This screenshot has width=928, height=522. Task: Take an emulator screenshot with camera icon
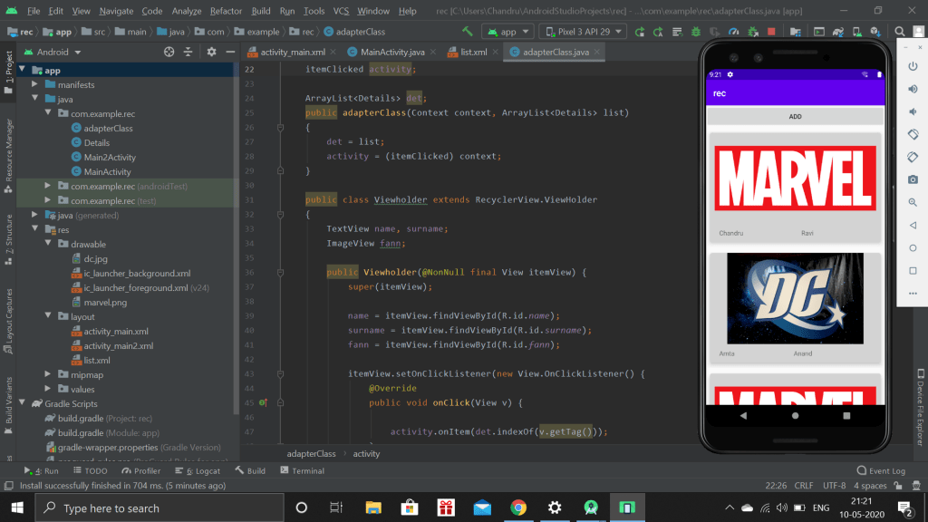click(x=913, y=179)
